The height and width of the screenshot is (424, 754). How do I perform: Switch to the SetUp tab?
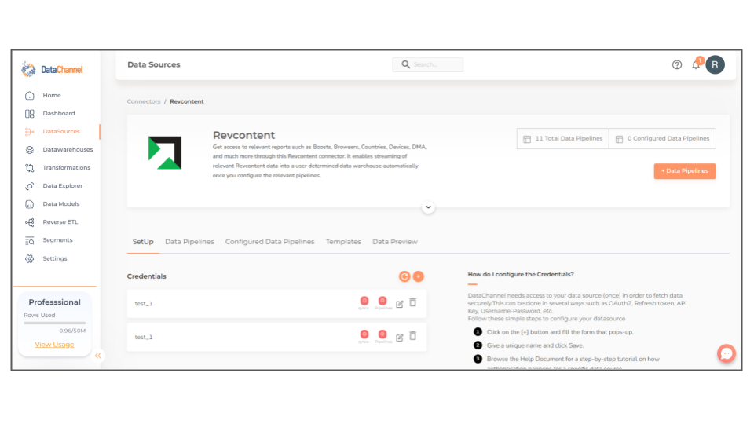coord(143,242)
